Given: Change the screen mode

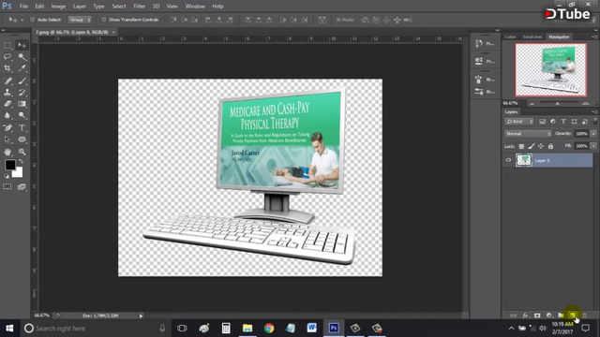Looking at the screenshot, I should click(x=22, y=186).
